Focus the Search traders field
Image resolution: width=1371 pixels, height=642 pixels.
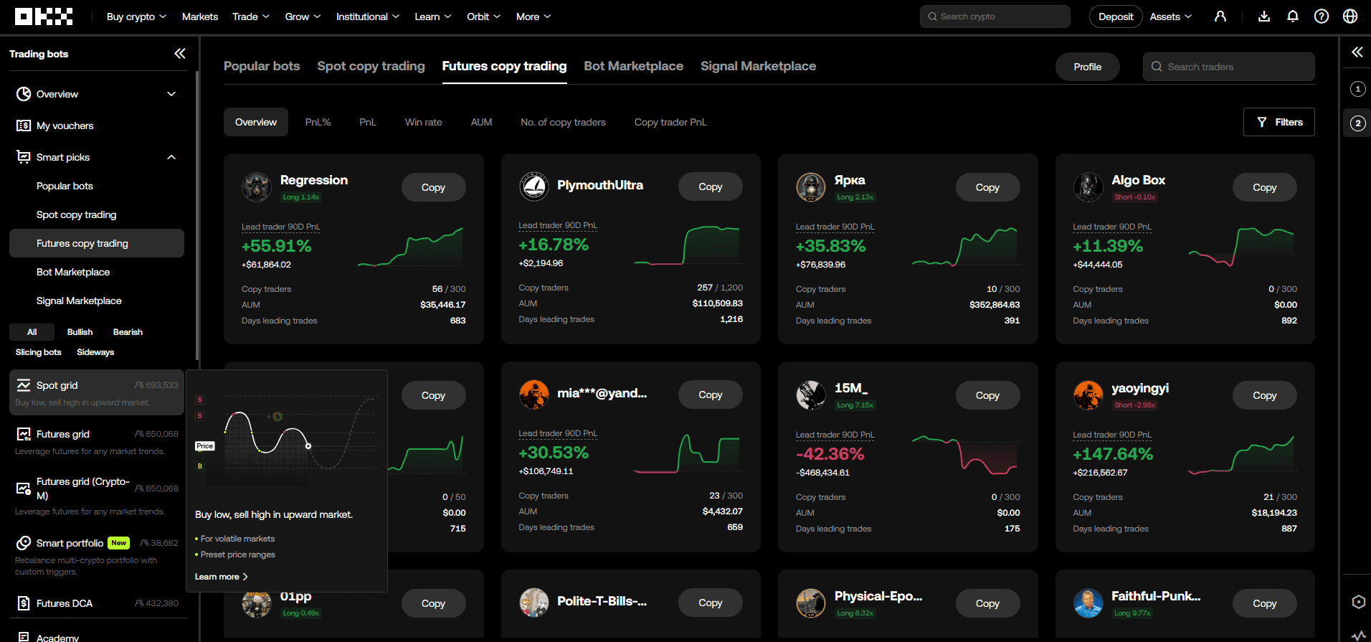tap(1228, 67)
